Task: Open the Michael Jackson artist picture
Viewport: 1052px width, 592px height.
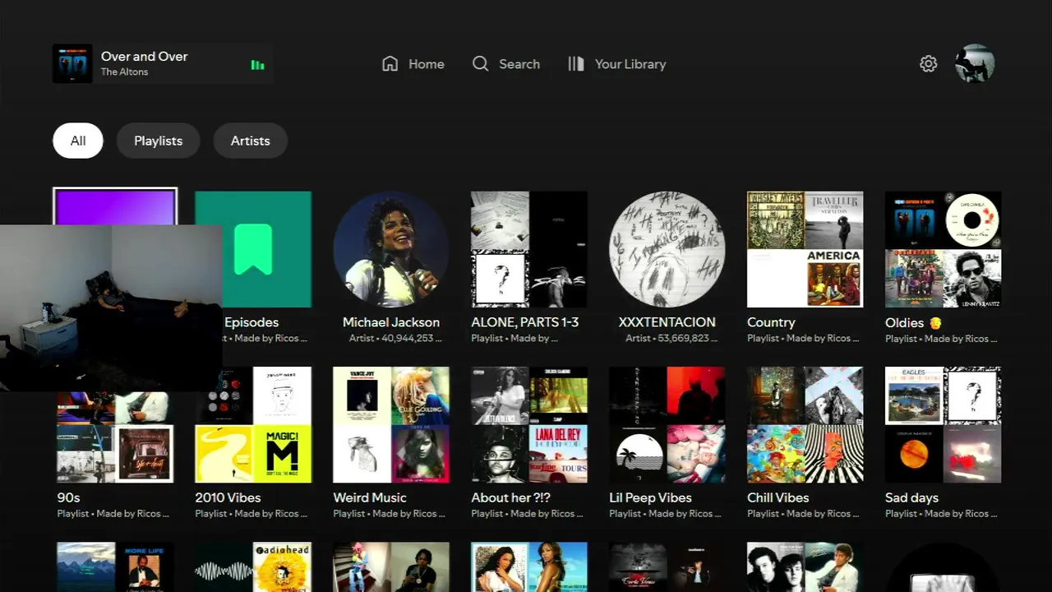Action: coord(391,249)
